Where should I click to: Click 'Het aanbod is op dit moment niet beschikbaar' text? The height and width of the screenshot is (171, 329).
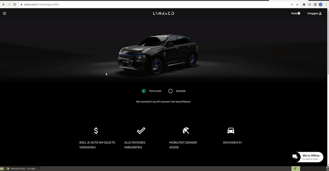tap(163, 102)
